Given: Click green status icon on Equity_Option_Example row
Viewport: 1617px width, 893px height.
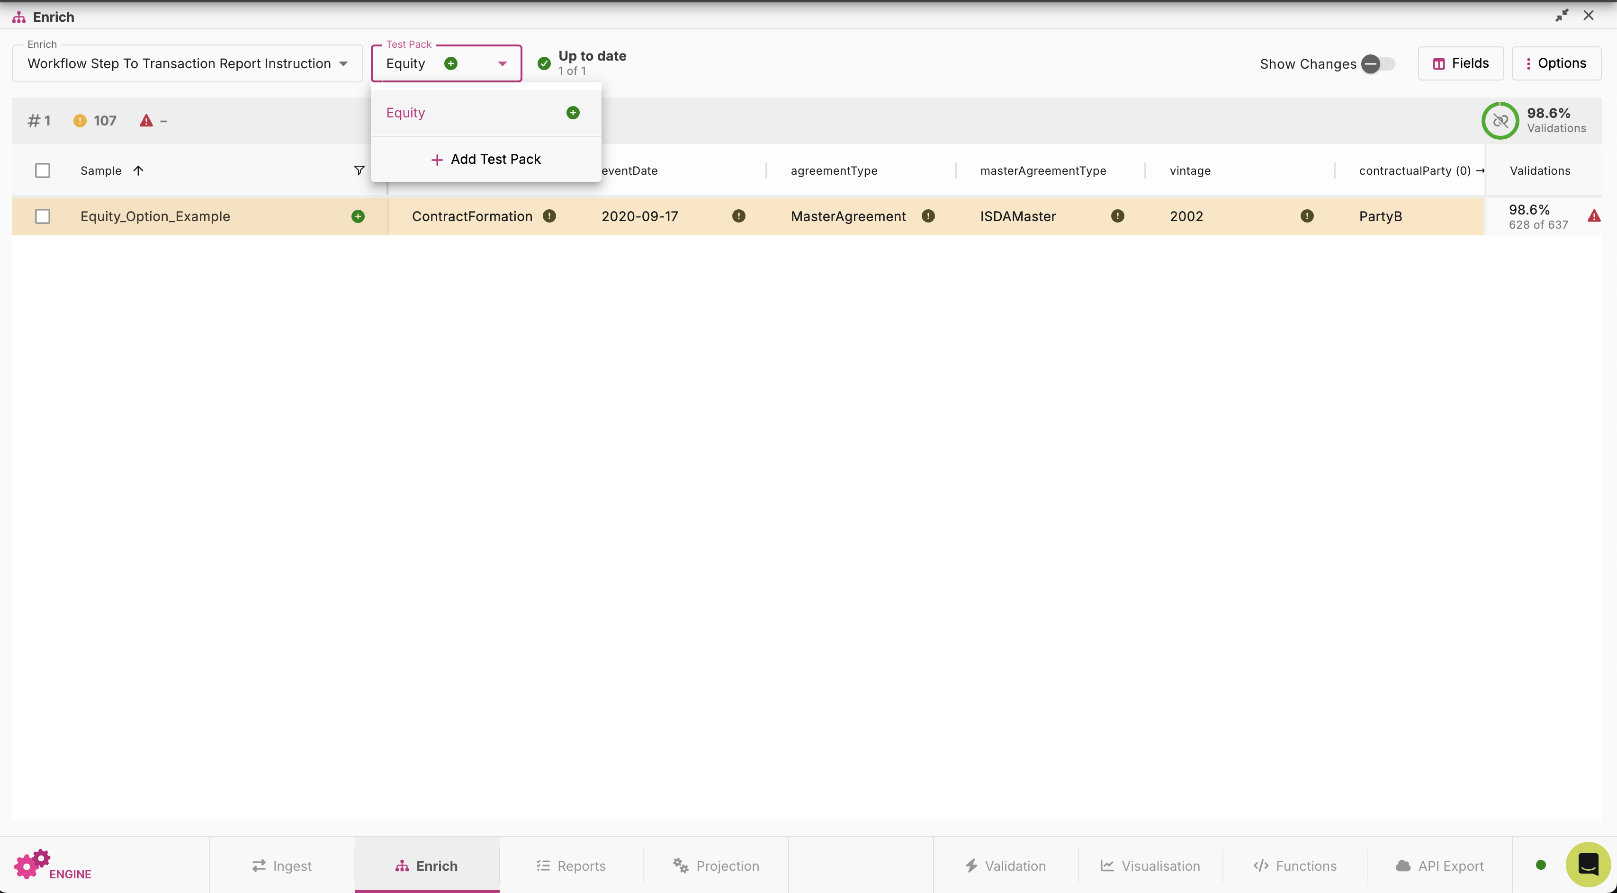Looking at the screenshot, I should pyautogui.click(x=358, y=216).
